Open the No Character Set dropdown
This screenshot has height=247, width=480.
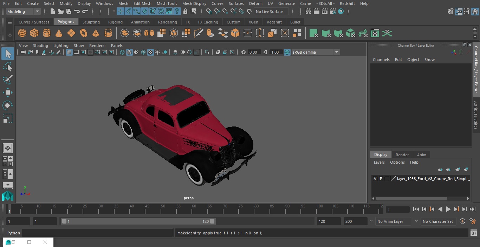click(x=437, y=221)
